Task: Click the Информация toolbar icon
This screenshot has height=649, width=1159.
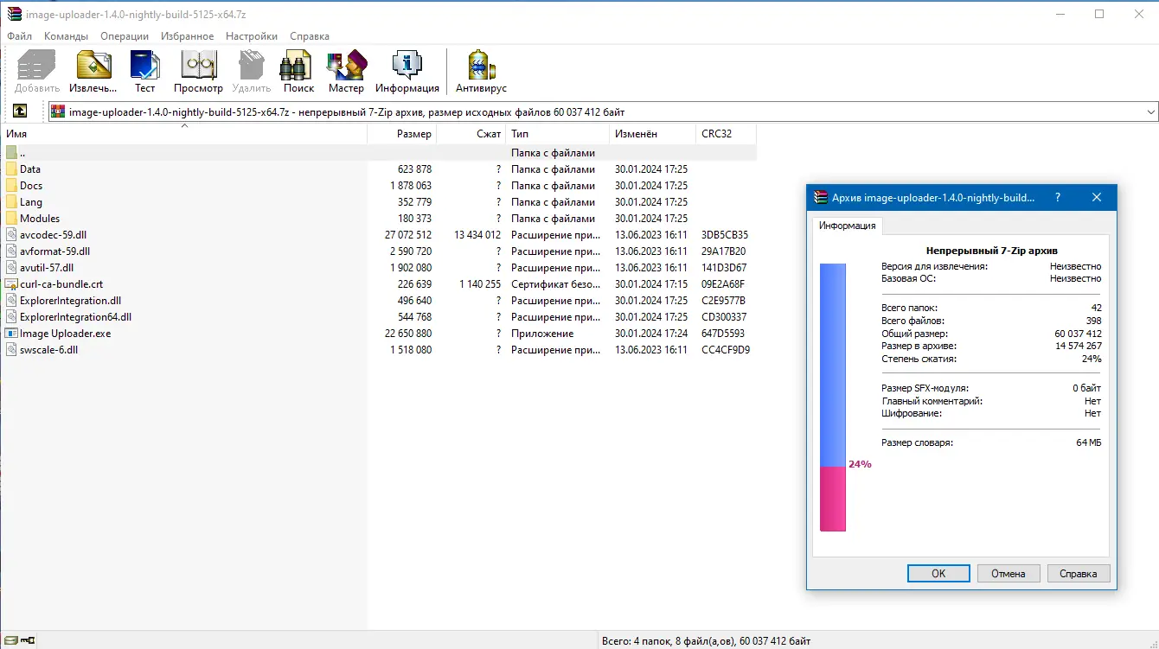Action: pyautogui.click(x=407, y=65)
